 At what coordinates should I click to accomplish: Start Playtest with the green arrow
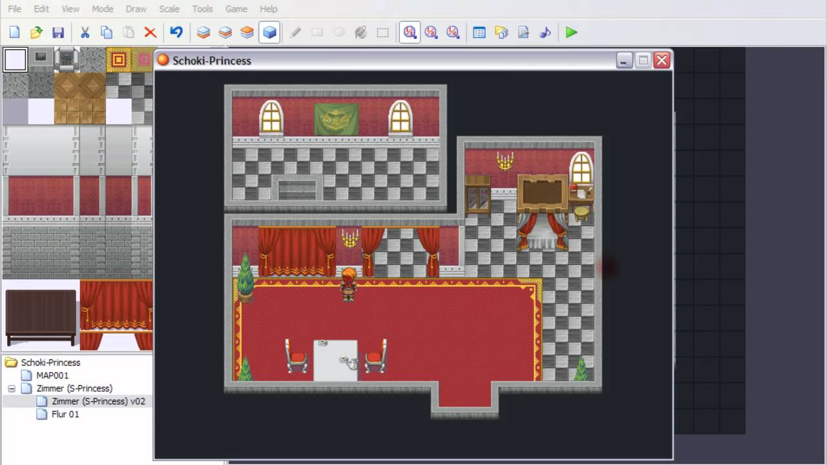tap(571, 32)
